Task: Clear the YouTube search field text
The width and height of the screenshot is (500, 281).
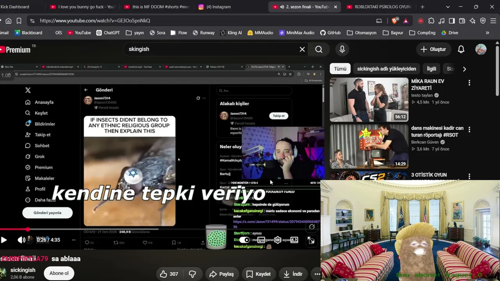Action: tap(302, 49)
